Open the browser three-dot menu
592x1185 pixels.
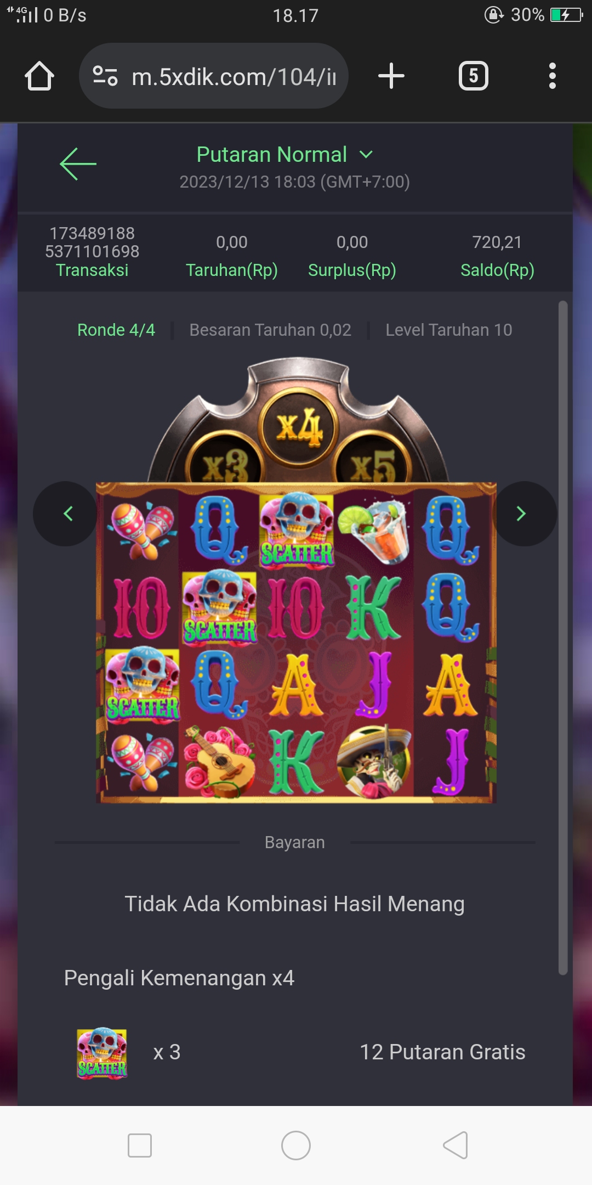[x=553, y=76]
